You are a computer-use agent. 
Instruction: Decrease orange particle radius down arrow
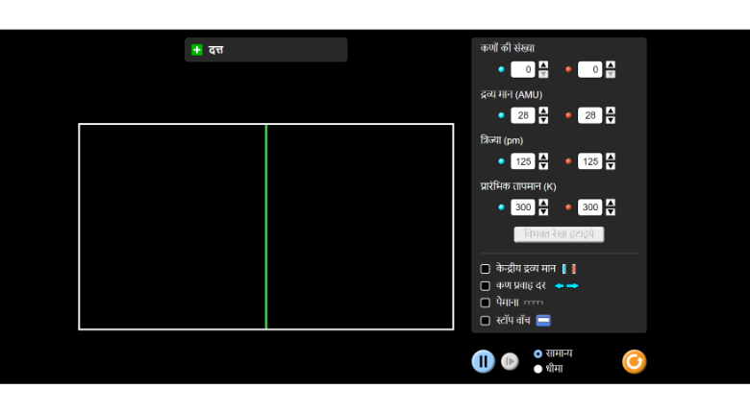click(x=611, y=166)
